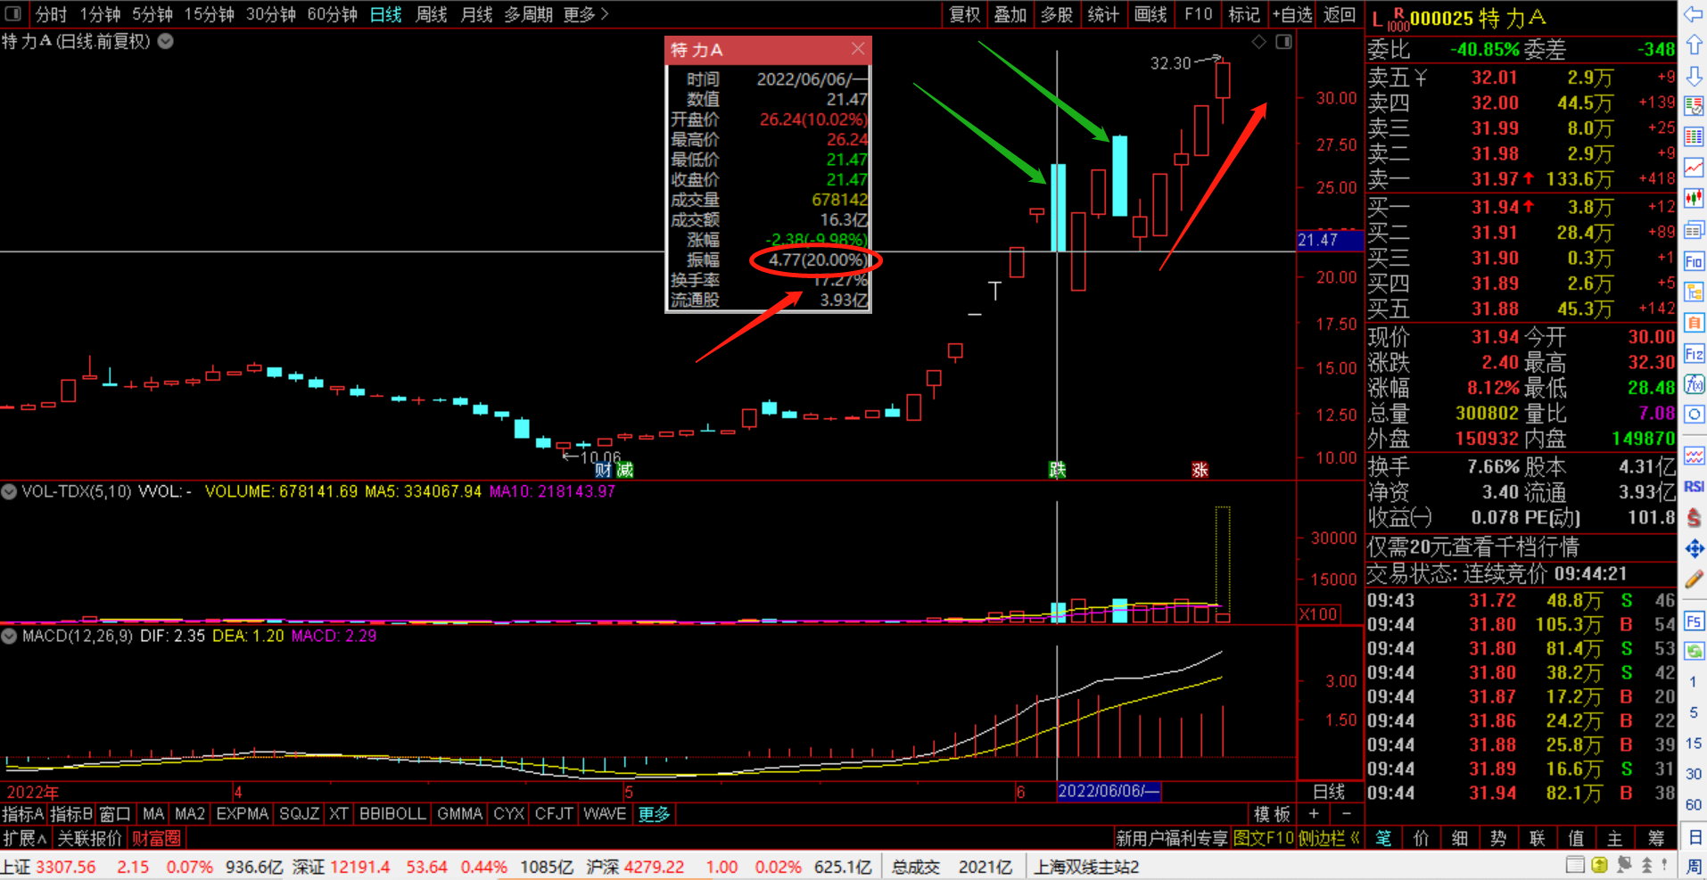Open the quote list icon with checkmark
The image size is (1707, 880).
pyautogui.click(x=1693, y=106)
